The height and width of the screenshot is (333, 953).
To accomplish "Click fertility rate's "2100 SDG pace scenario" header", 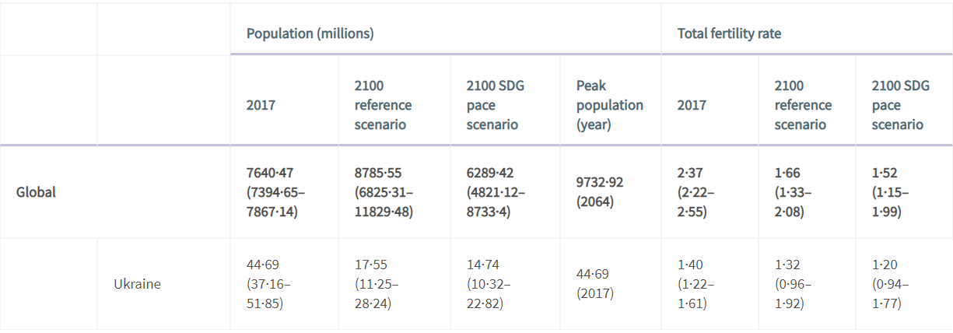I will tap(899, 105).
